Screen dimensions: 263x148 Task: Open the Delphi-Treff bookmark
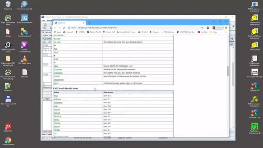pos(109,32)
